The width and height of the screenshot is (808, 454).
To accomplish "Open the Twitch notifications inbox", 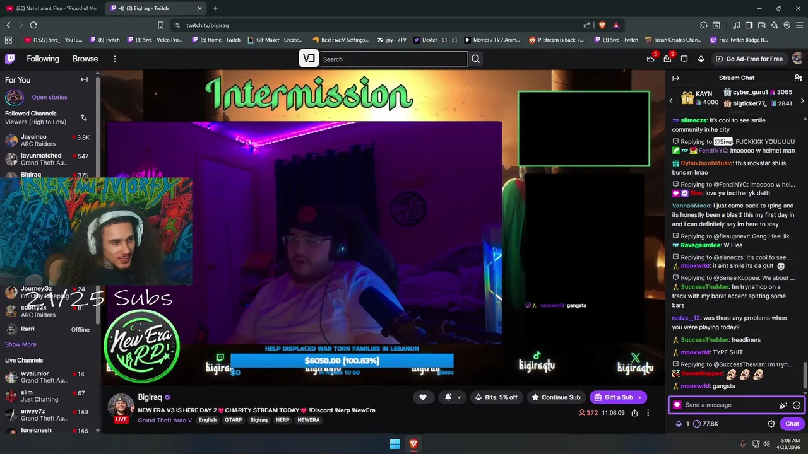I will tap(667, 59).
